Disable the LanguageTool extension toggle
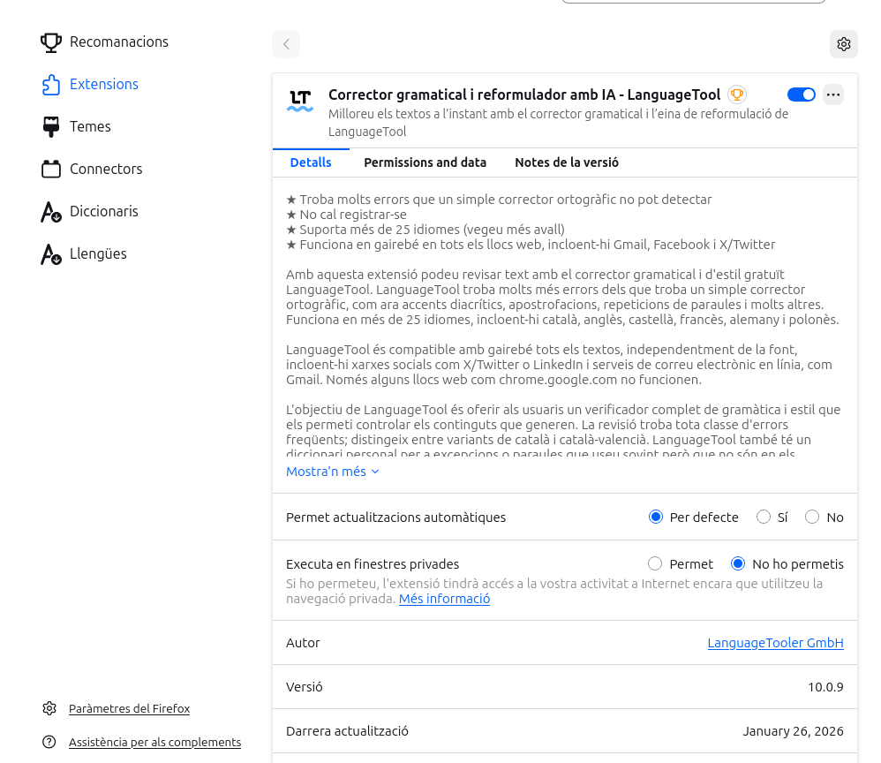Screen dimensions: 881x763 coord(801,94)
